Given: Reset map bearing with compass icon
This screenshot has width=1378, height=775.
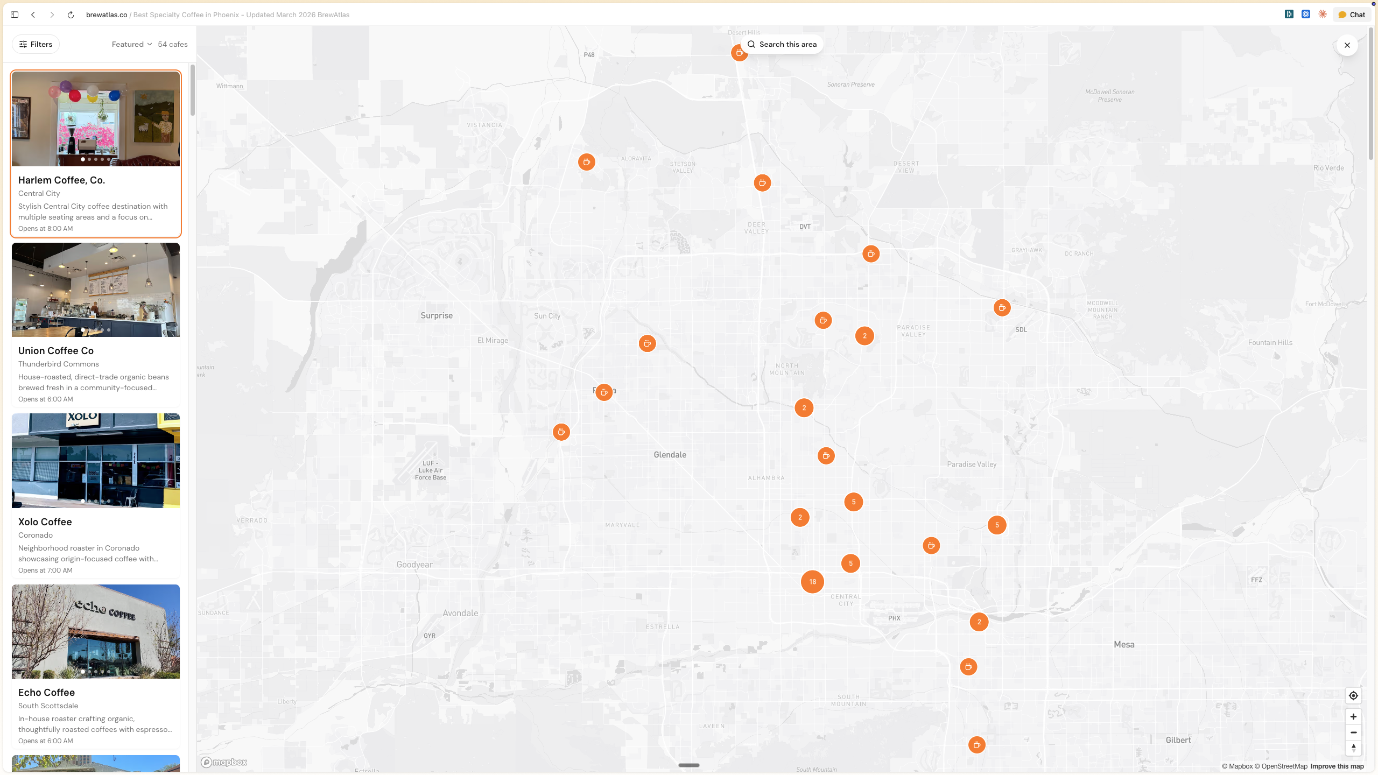Looking at the screenshot, I should click(x=1353, y=748).
